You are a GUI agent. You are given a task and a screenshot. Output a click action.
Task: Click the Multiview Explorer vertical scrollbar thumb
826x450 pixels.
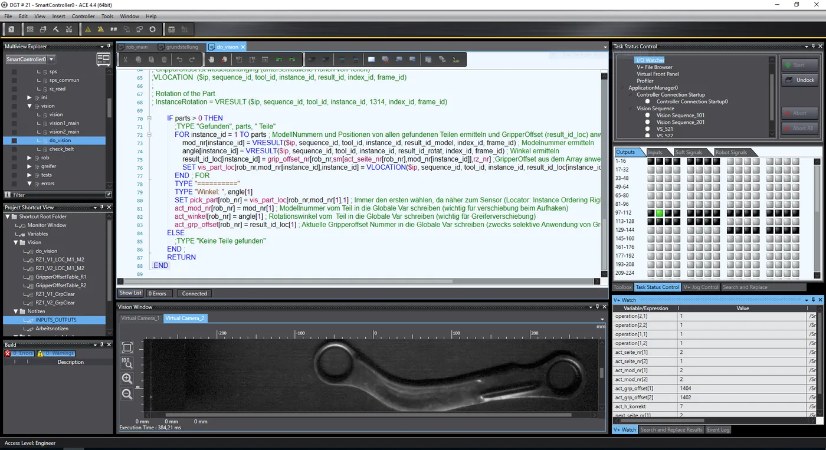pos(109,108)
